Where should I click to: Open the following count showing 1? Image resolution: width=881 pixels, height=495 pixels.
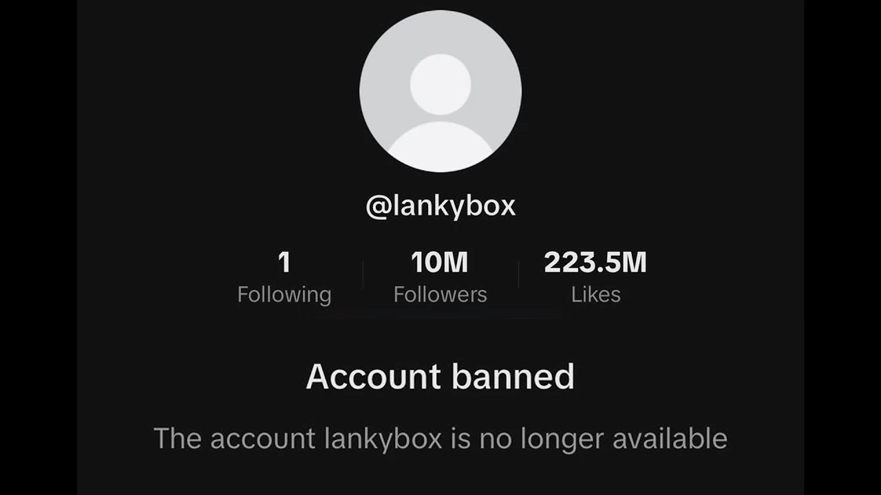tap(284, 262)
